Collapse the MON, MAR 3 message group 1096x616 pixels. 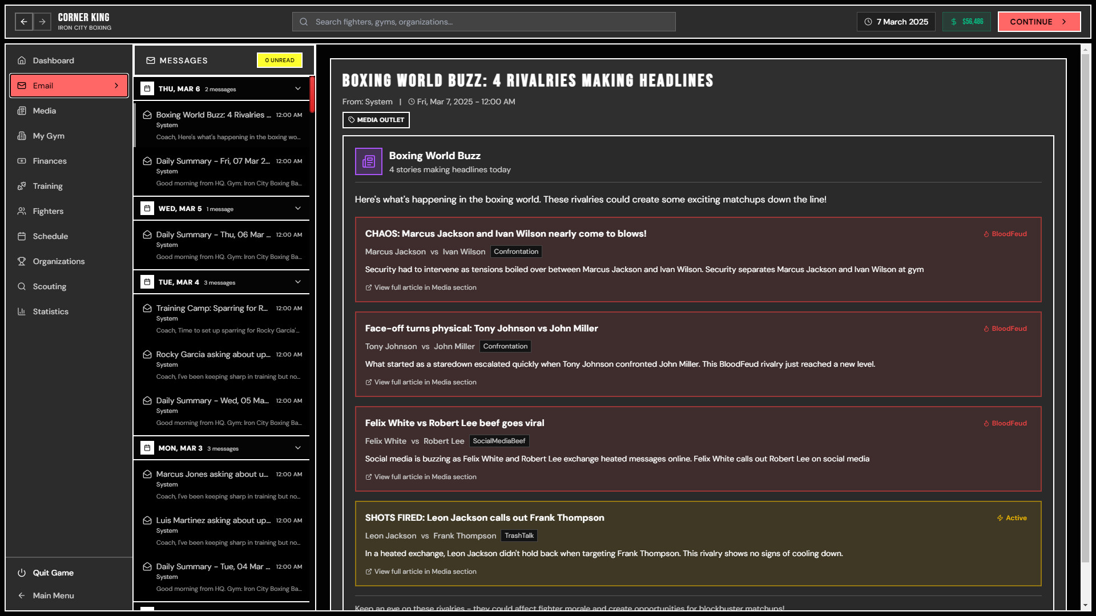click(x=297, y=448)
